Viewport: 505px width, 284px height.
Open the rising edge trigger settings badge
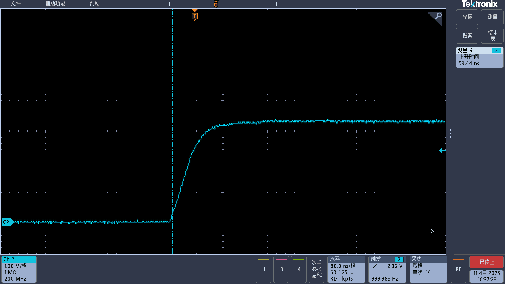click(387, 269)
